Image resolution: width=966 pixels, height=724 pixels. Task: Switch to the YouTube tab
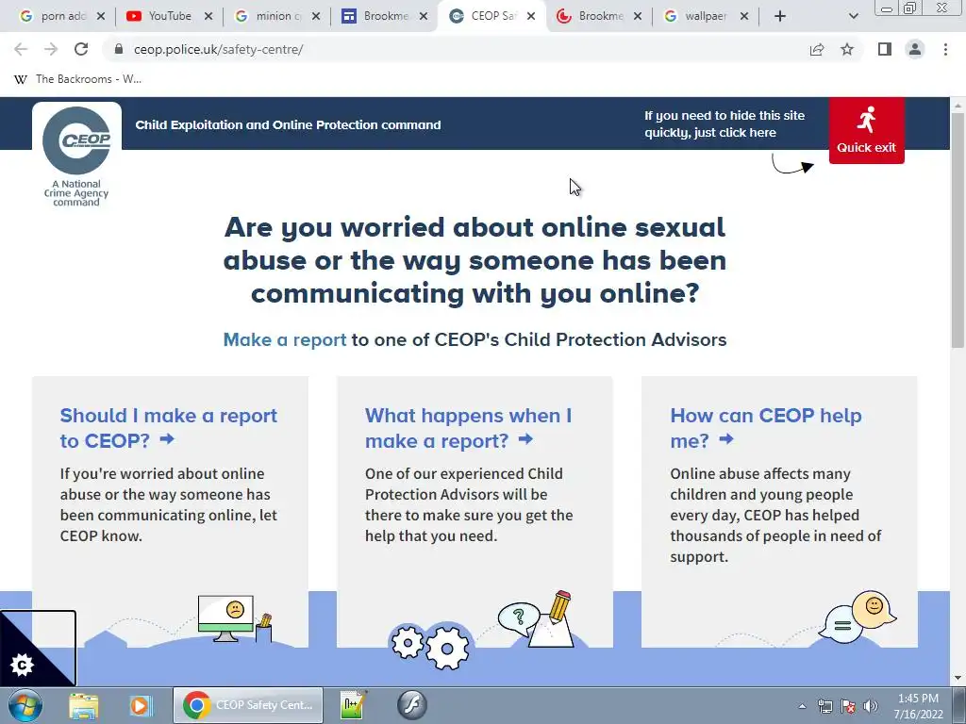tap(169, 16)
